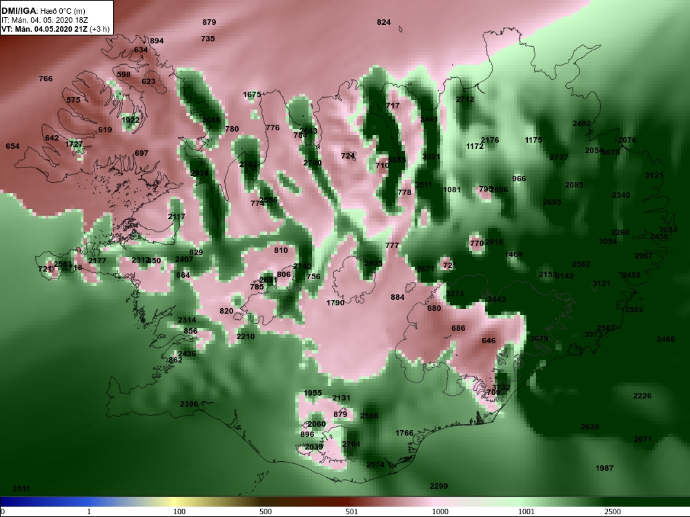Click the map value 2226

click(x=642, y=396)
